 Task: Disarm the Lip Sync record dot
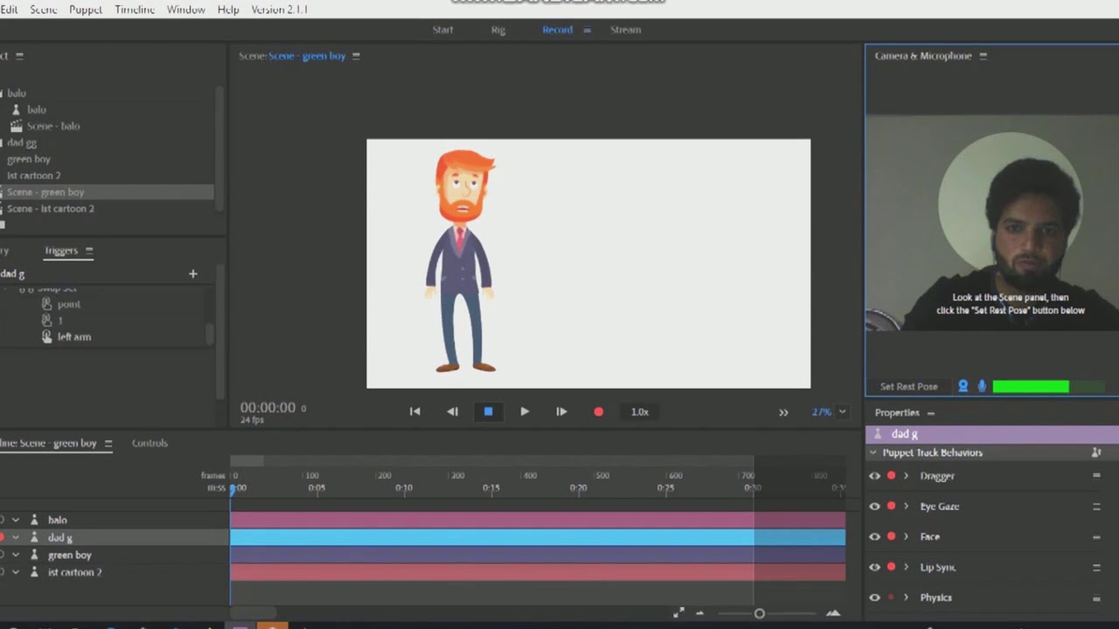click(x=891, y=567)
